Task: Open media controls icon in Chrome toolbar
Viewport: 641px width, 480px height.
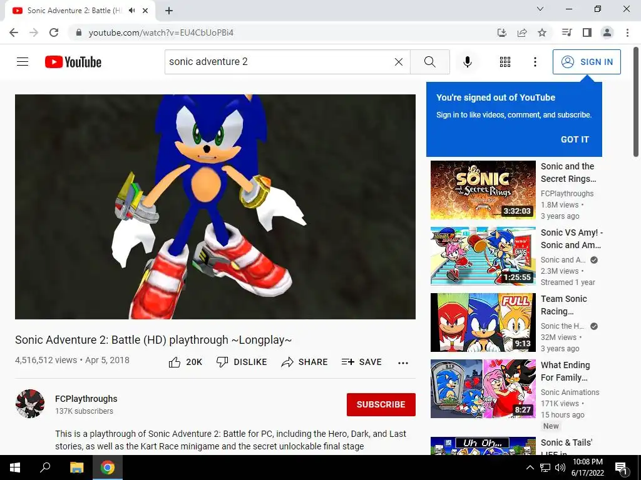Action: [x=567, y=32]
